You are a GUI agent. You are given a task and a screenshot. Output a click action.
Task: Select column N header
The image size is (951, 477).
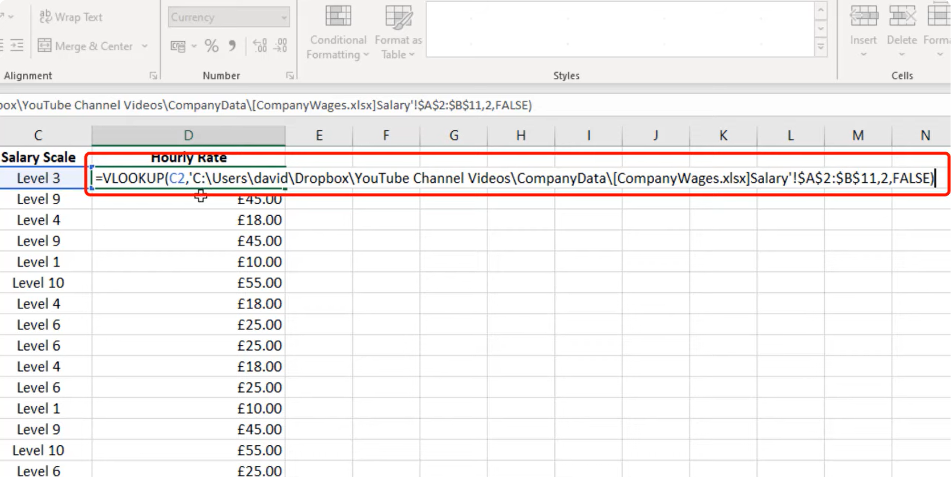(x=922, y=135)
